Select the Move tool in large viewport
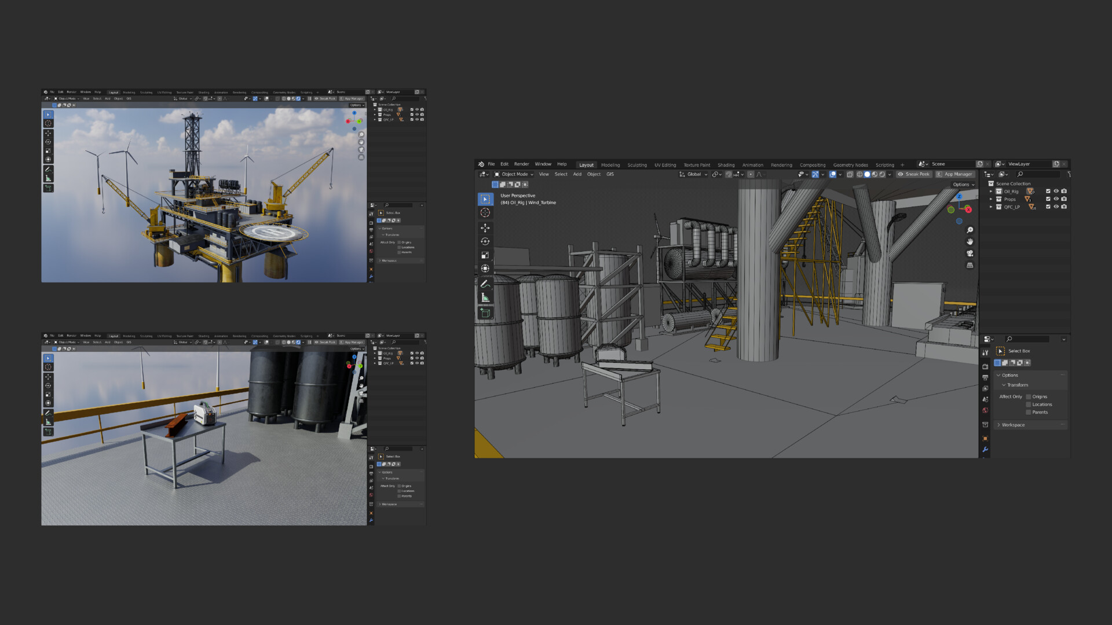The height and width of the screenshot is (625, 1112). tap(485, 227)
